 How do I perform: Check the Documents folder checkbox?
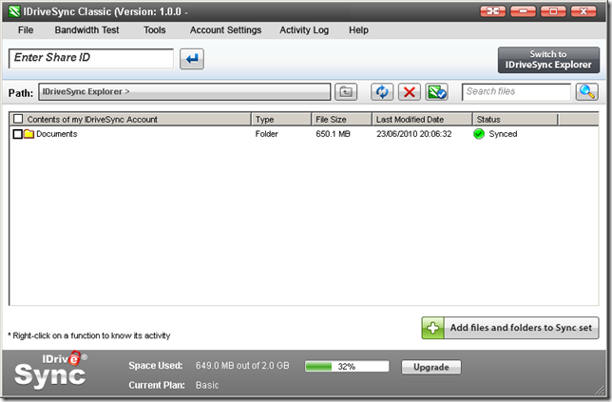pos(17,134)
